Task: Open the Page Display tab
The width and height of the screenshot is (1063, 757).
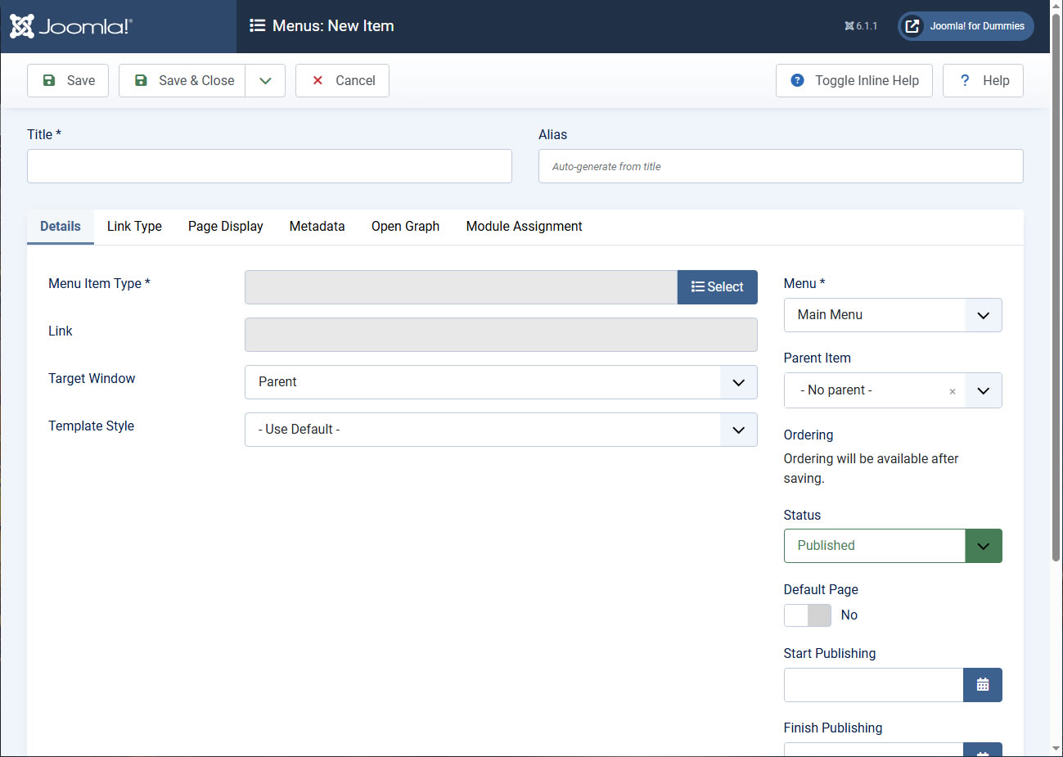Action: point(226,227)
